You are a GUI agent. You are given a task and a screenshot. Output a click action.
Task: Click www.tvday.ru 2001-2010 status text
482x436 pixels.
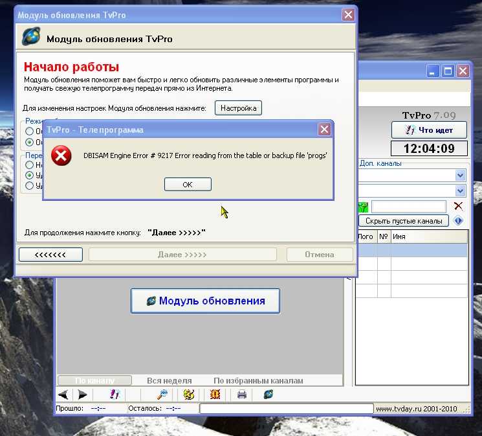[x=416, y=409]
